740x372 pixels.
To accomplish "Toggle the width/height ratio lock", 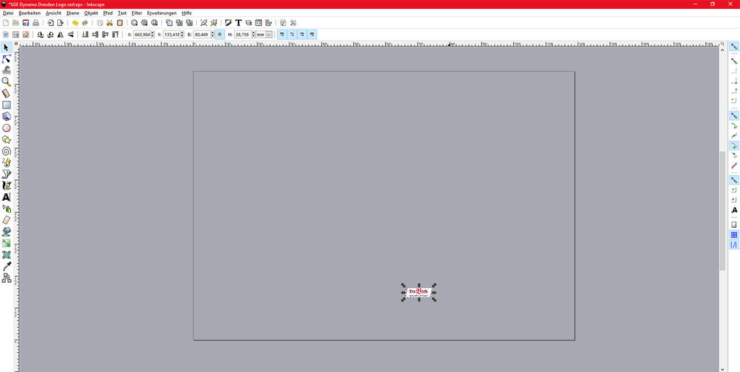I will tap(220, 35).
